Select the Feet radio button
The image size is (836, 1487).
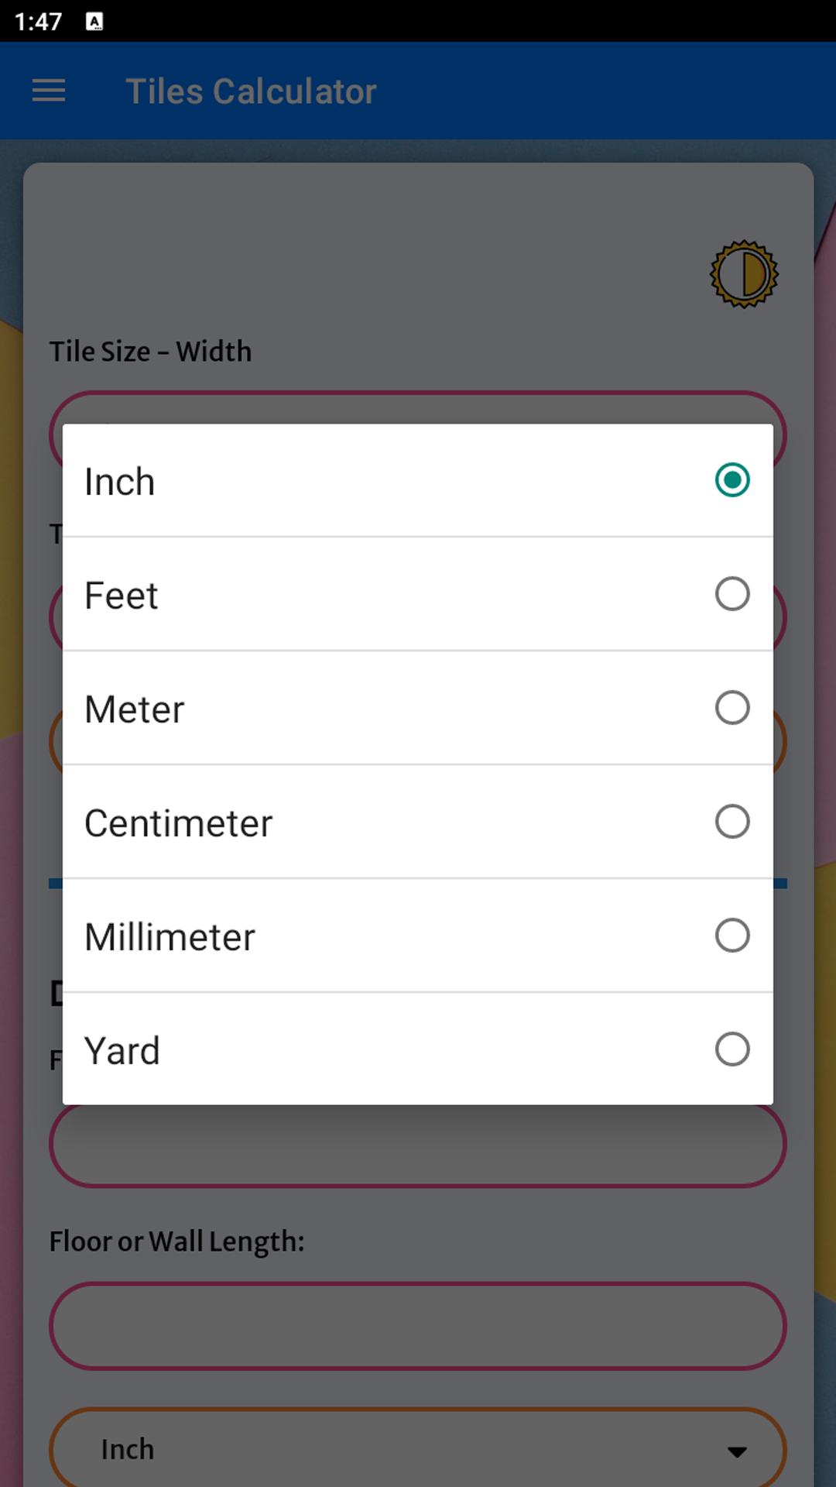(x=732, y=594)
